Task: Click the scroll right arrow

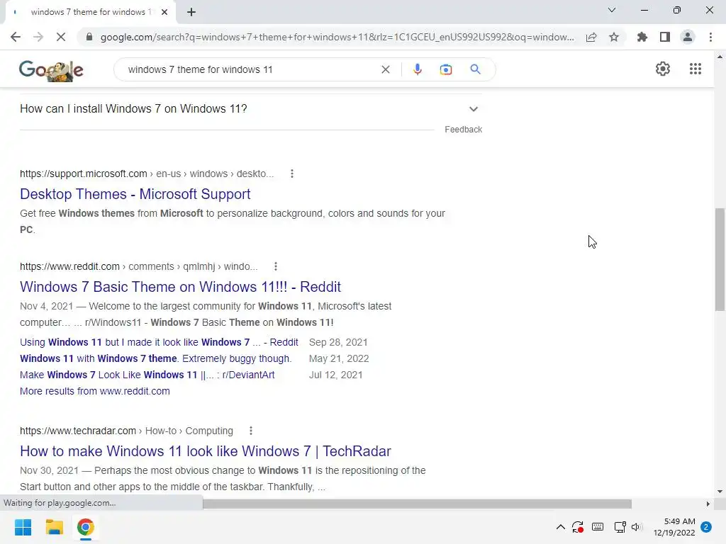Action: point(708,504)
